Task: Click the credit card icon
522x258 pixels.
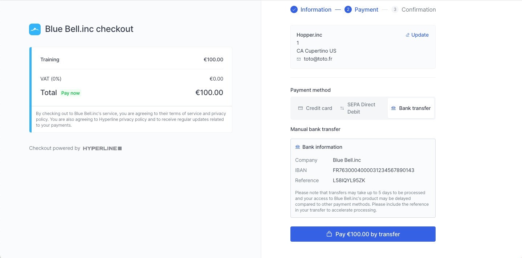Action: tap(301, 108)
